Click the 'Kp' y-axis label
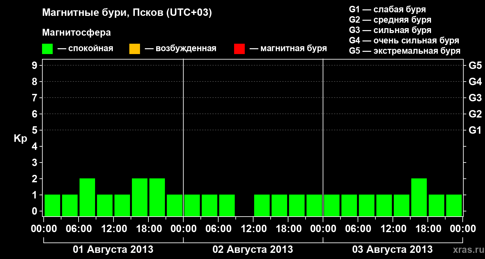Viewport: 485px width, 259px height. click(20, 139)
